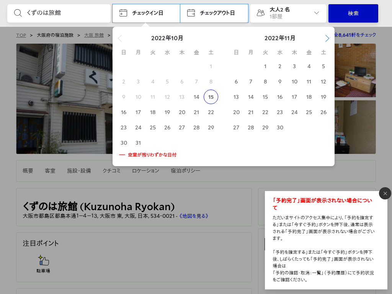The height and width of the screenshot is (294, 392).
Task: Select November 27 in the calendar
Action: click(236, 127)
